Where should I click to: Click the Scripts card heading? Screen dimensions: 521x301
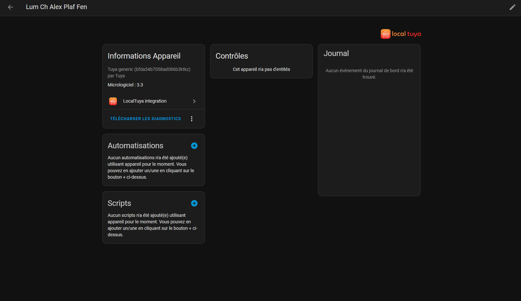(119, 203)
